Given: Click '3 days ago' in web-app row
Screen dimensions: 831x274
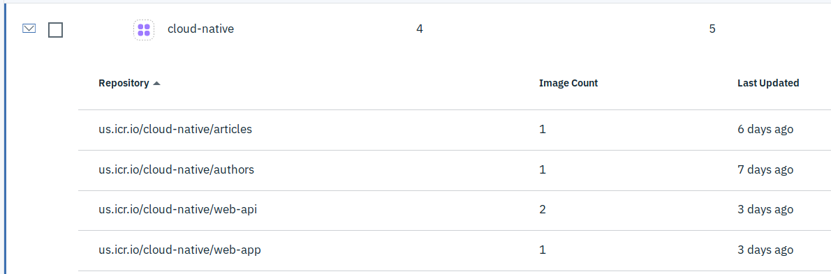Looking at the screenshot, I should 765,250.
